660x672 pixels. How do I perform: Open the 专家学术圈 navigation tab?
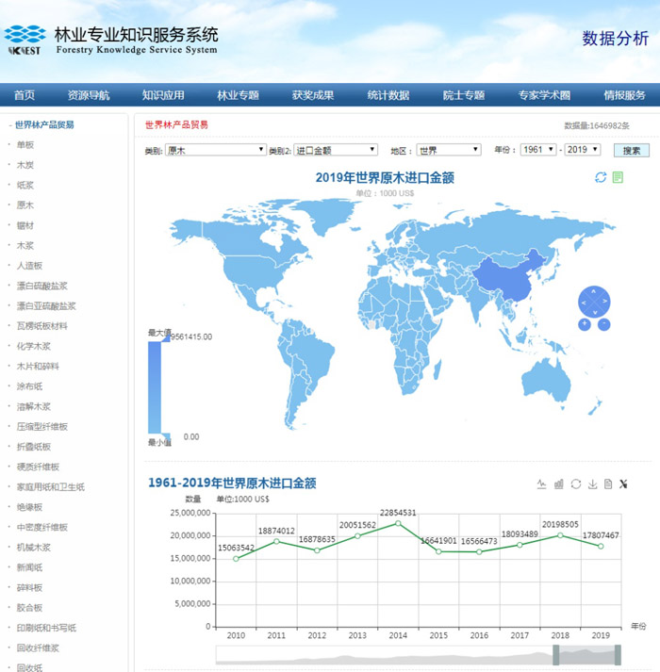tap(544, 94)
